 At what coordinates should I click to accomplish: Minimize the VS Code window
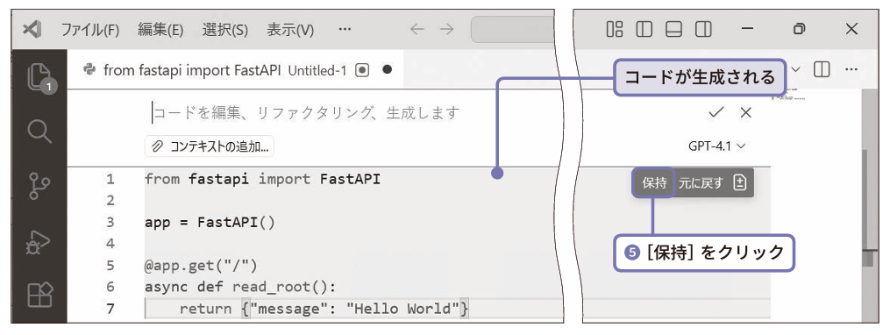pyautogui.click(x=748, y=29)
